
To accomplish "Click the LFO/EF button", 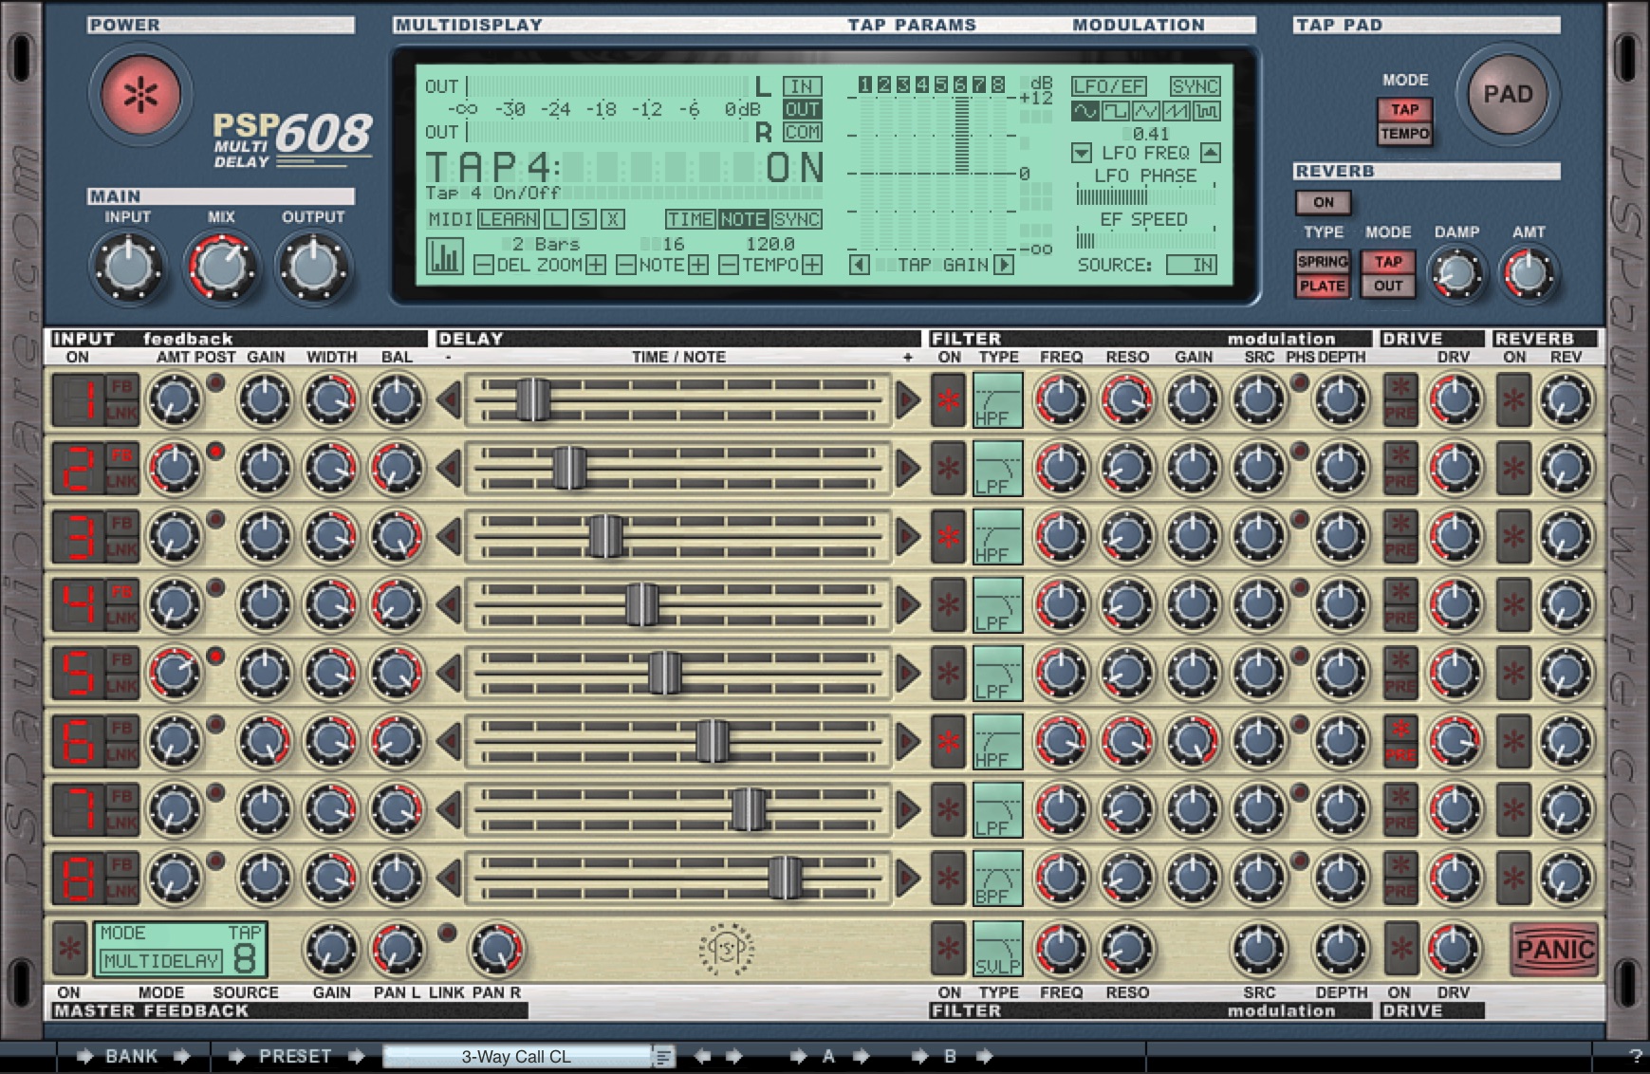I will tap(1108, 86).
